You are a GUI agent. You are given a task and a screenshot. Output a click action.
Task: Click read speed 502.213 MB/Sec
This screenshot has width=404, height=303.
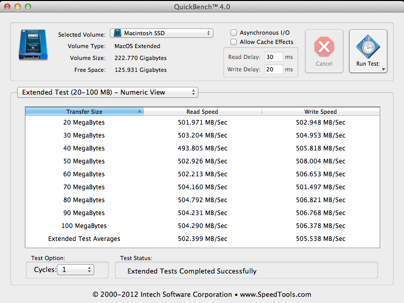click(x=203, y=174)
